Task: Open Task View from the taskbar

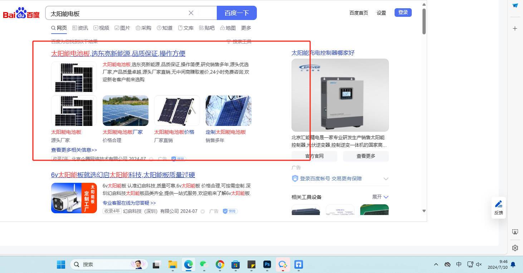Action: (157, 264)
